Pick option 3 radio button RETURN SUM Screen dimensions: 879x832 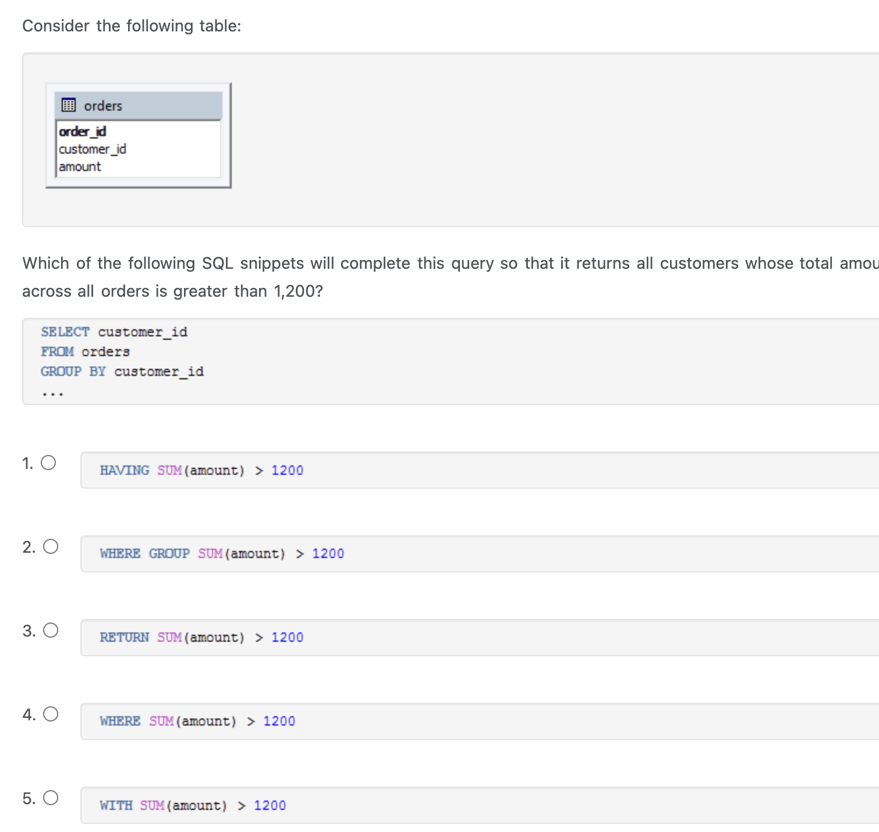51,630
